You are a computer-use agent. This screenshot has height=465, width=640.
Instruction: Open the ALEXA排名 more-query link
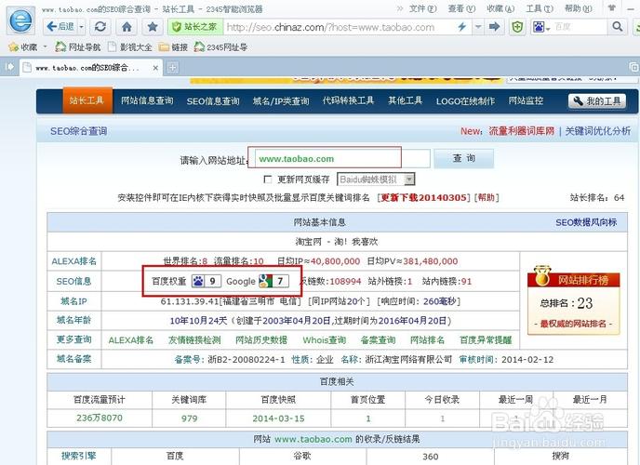pos(131,340)
